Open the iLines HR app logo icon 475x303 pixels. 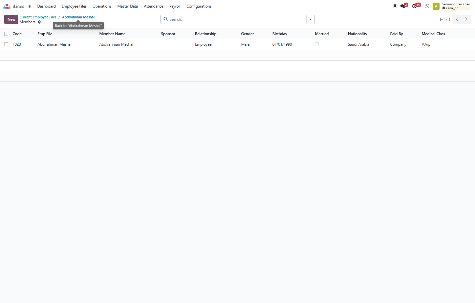click(x=7, y=6)
